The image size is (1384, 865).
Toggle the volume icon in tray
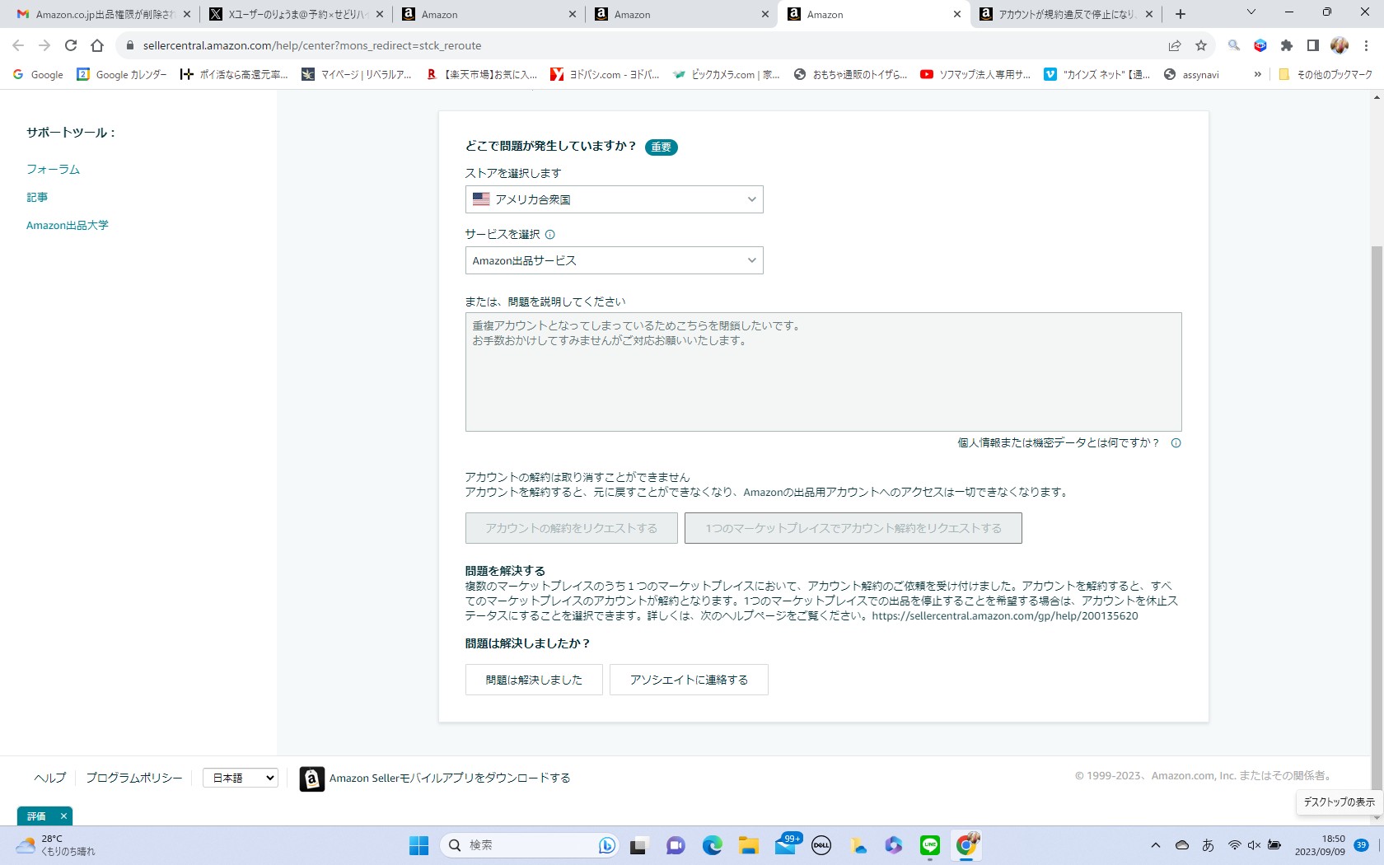[x=1254, y=845]
